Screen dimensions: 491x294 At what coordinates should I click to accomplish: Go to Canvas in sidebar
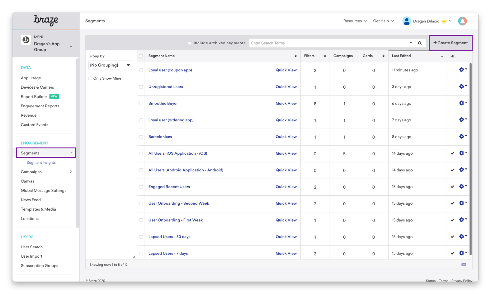27,181
